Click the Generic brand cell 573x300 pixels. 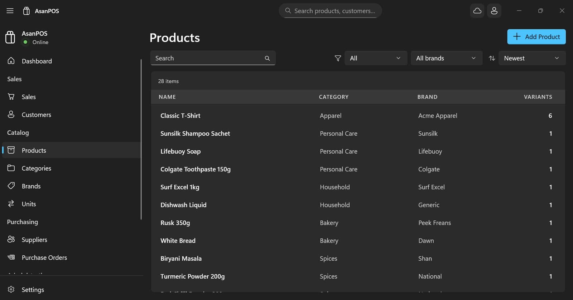(429, 205)
